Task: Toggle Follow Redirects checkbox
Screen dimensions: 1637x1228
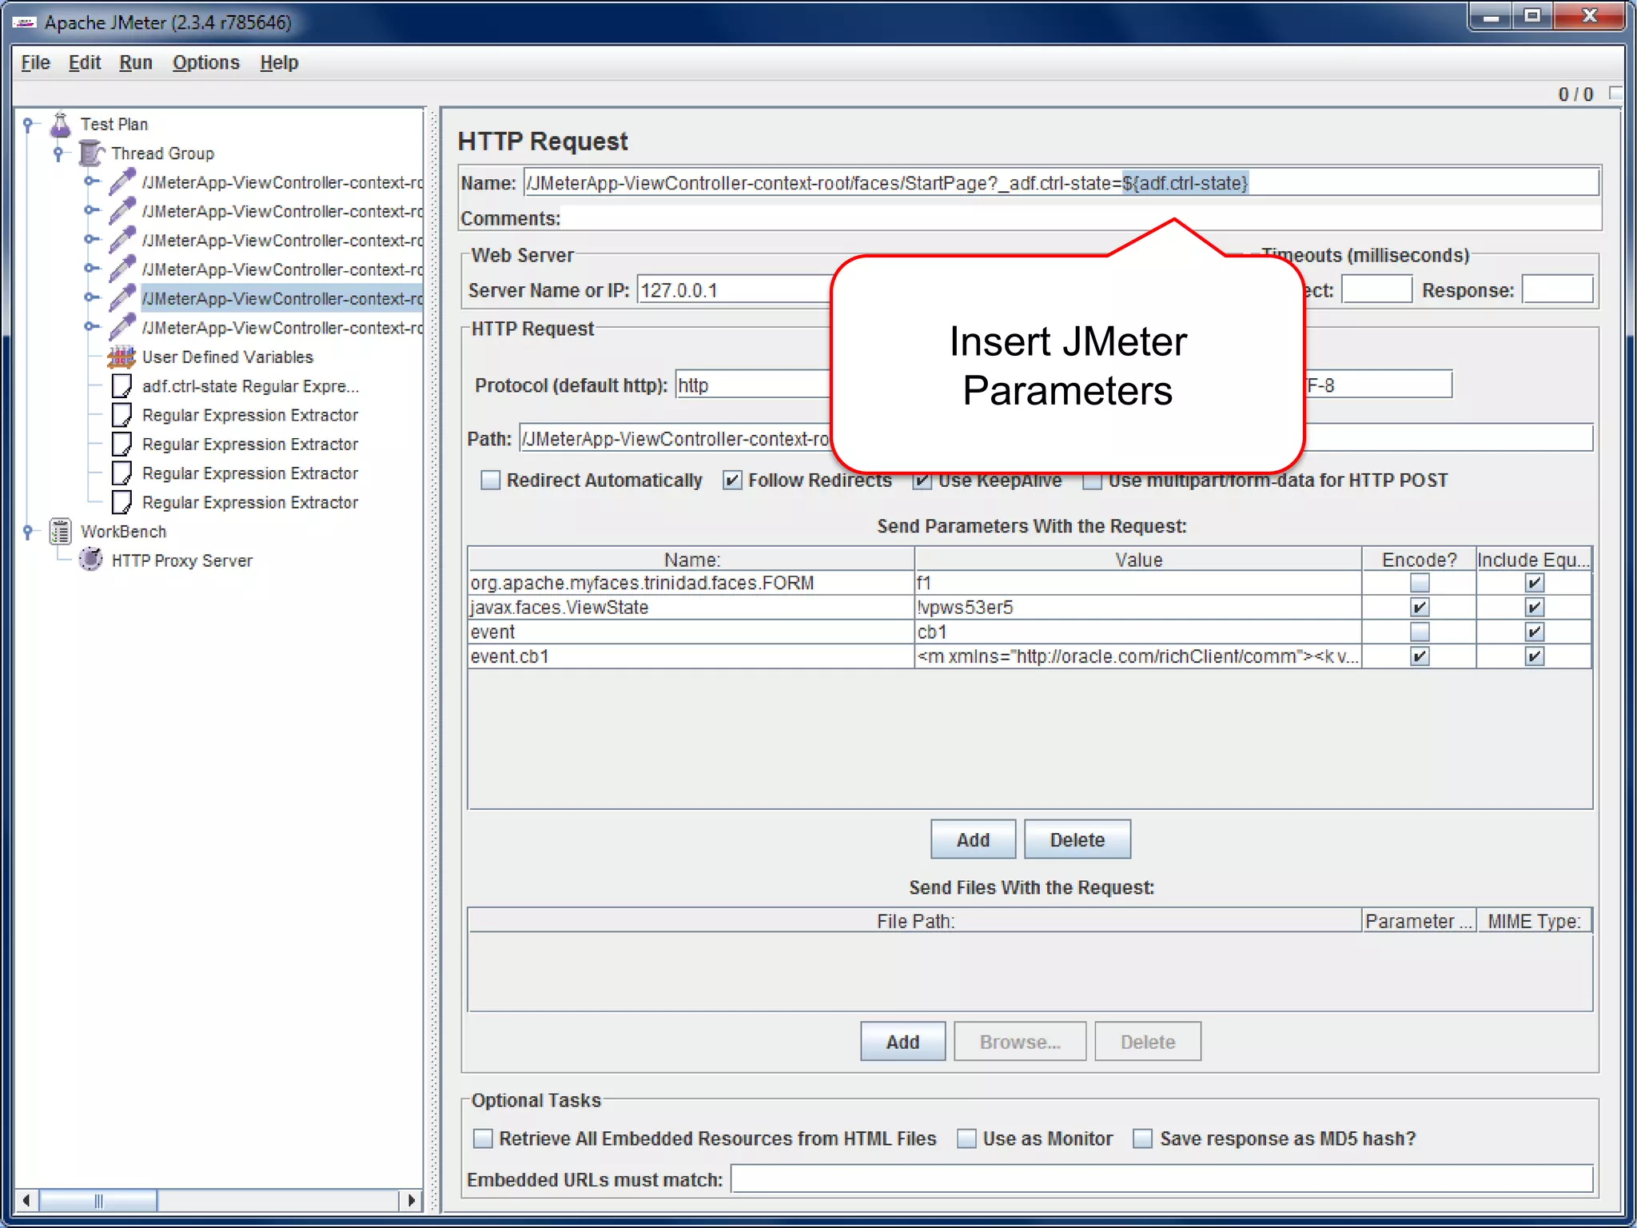Action: [x=731, y=480]
